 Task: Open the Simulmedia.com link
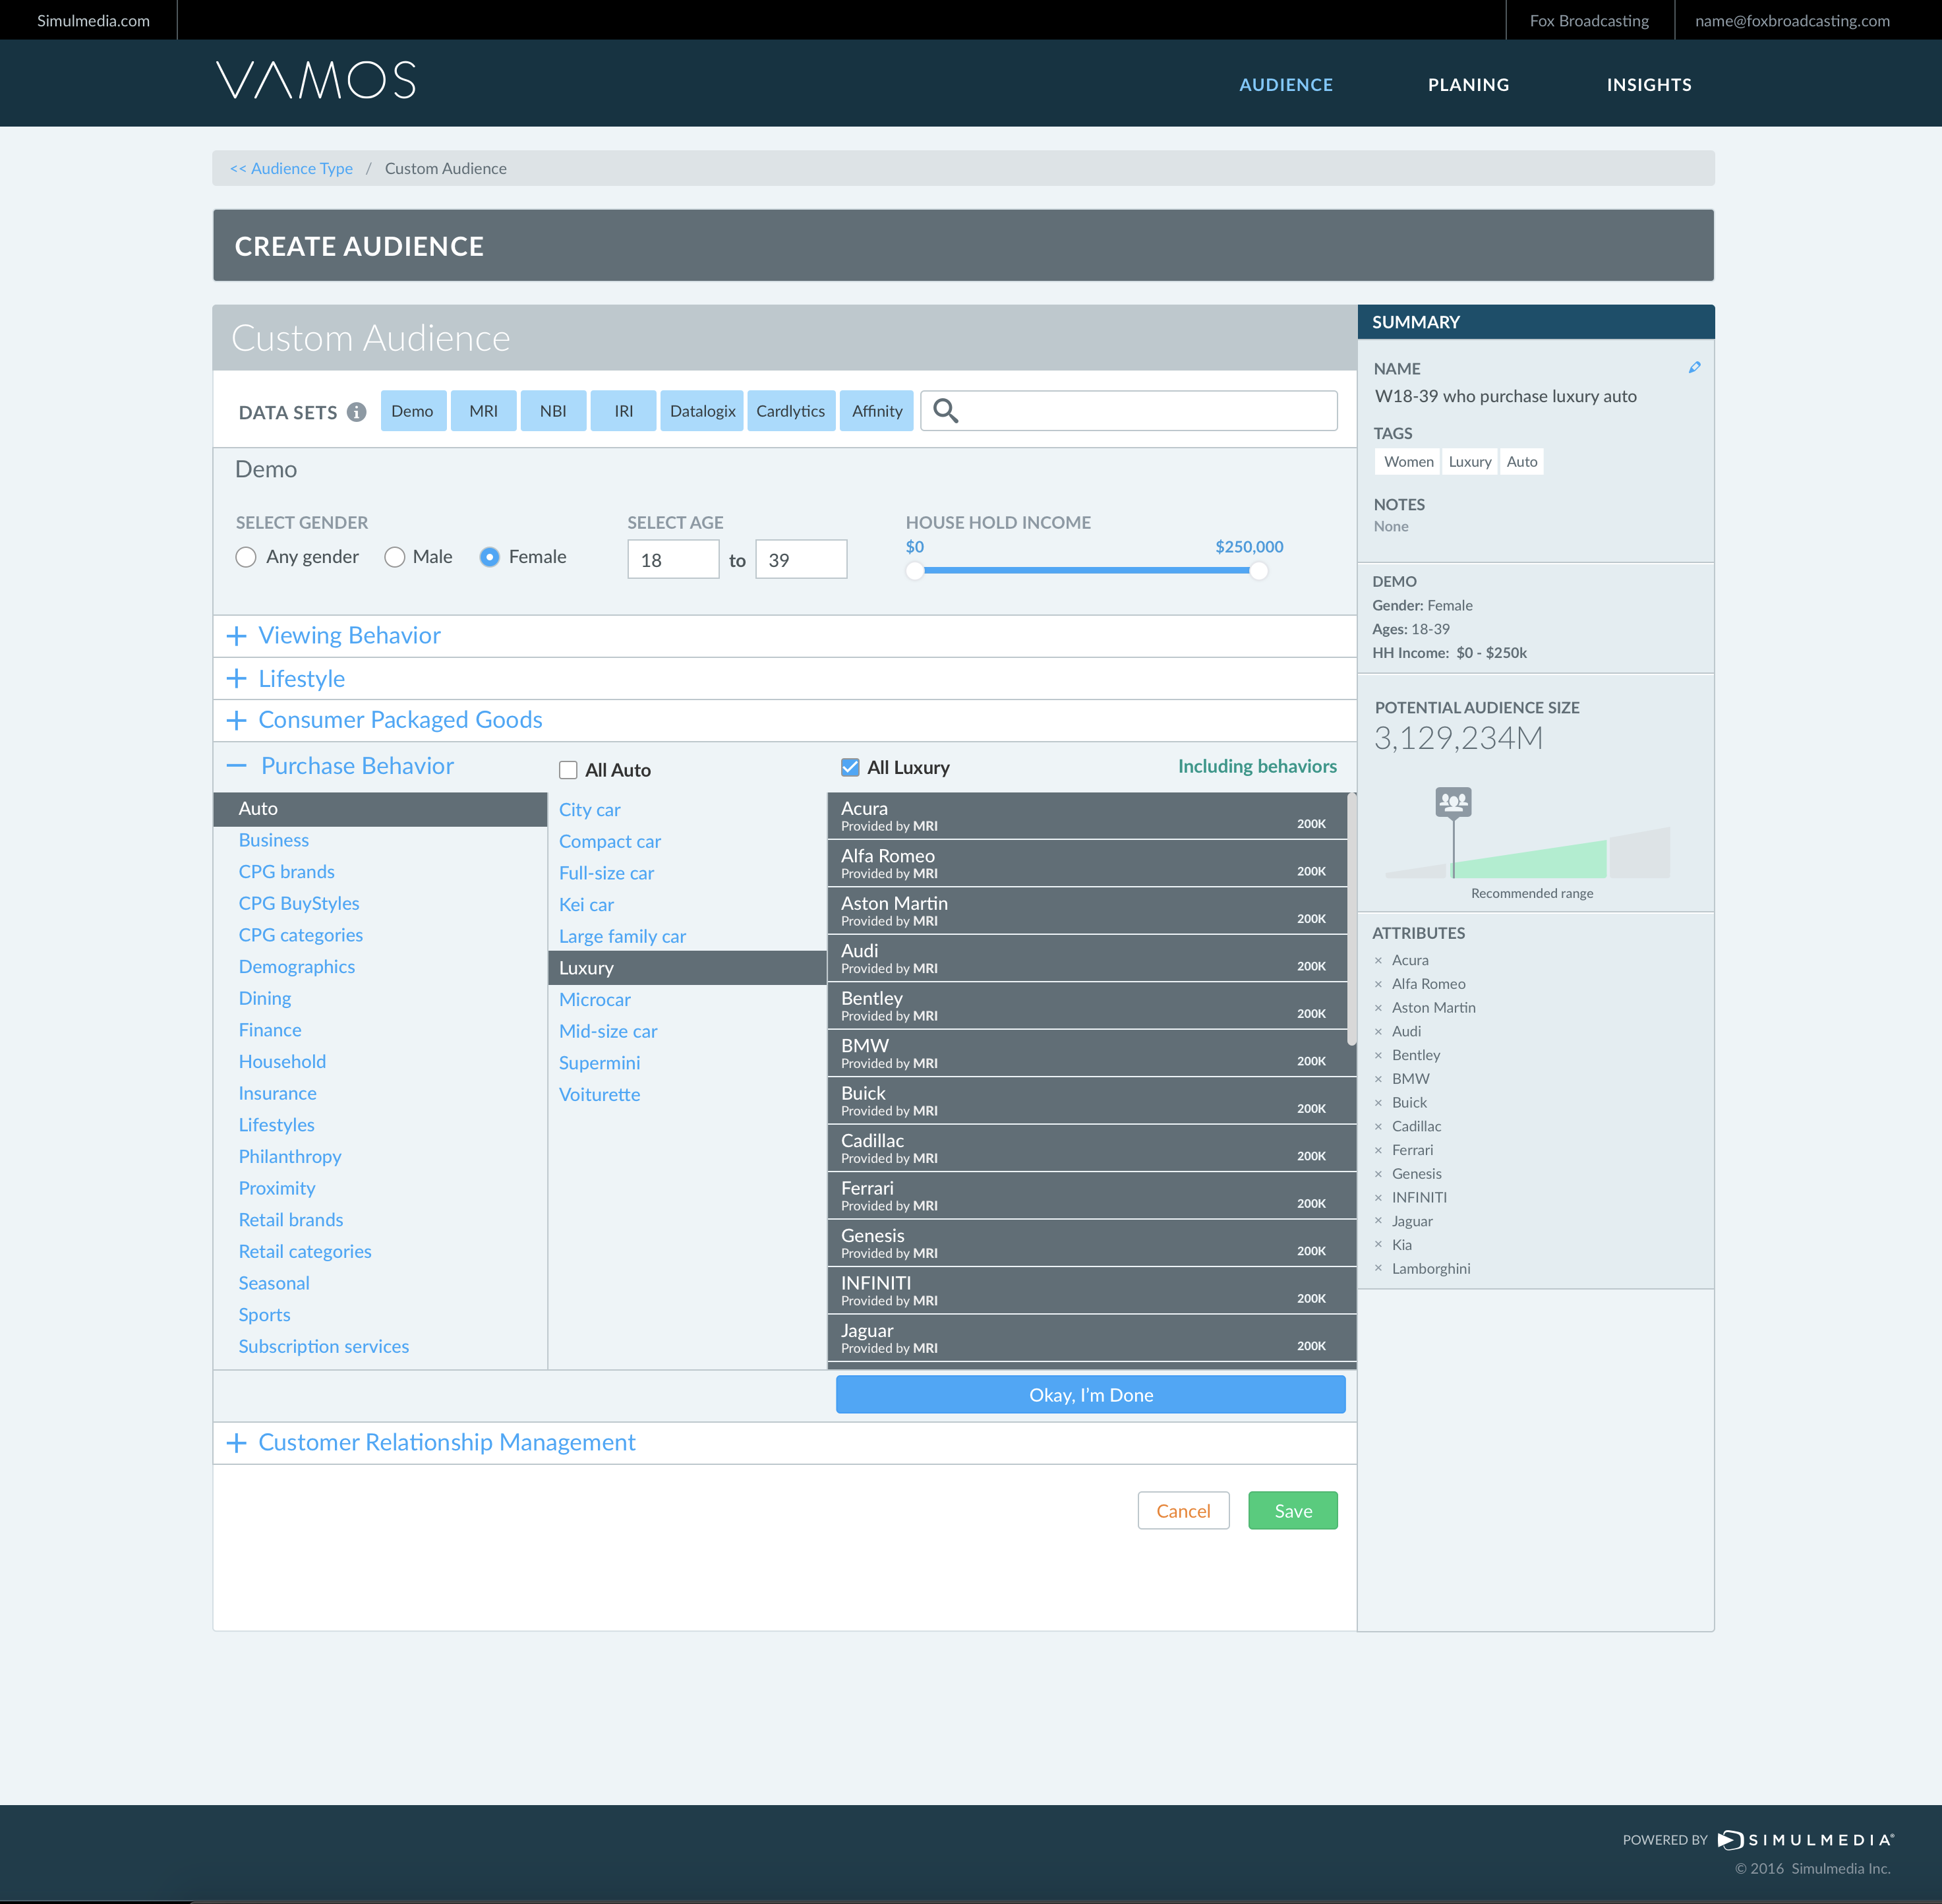click(93, 20)
